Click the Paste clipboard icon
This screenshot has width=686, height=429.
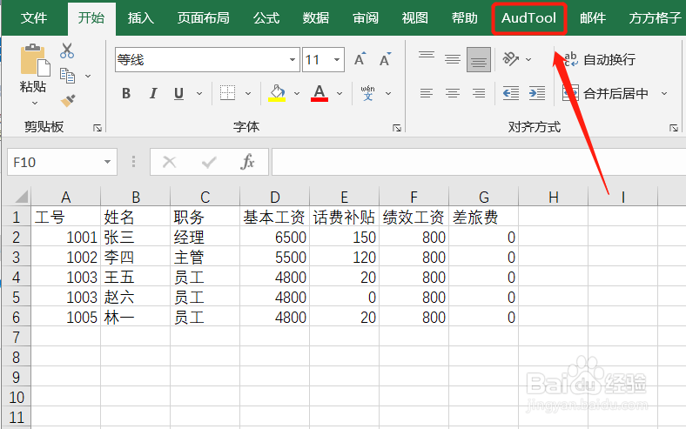(34, 60)
